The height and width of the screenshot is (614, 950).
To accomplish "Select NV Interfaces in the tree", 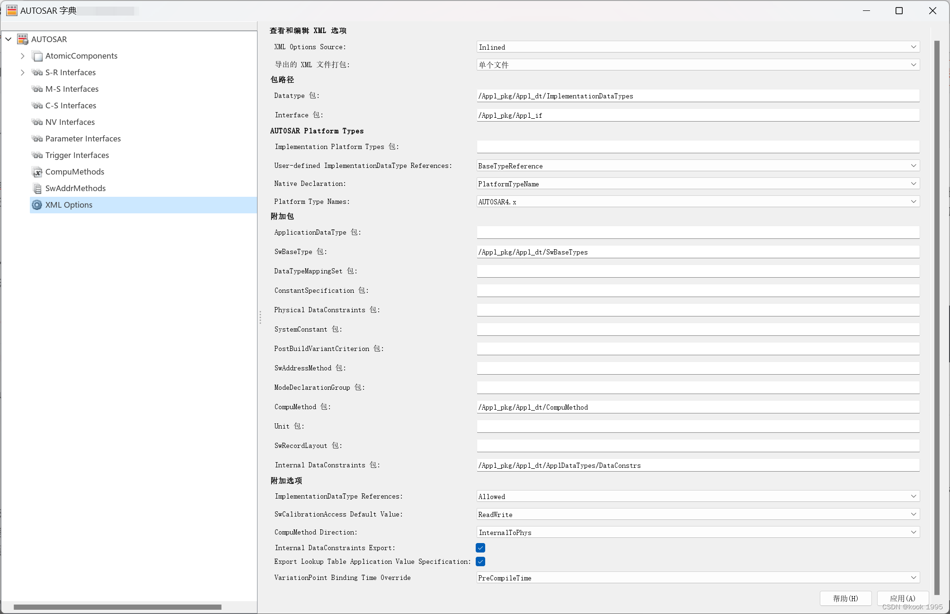I will [70, 122].
